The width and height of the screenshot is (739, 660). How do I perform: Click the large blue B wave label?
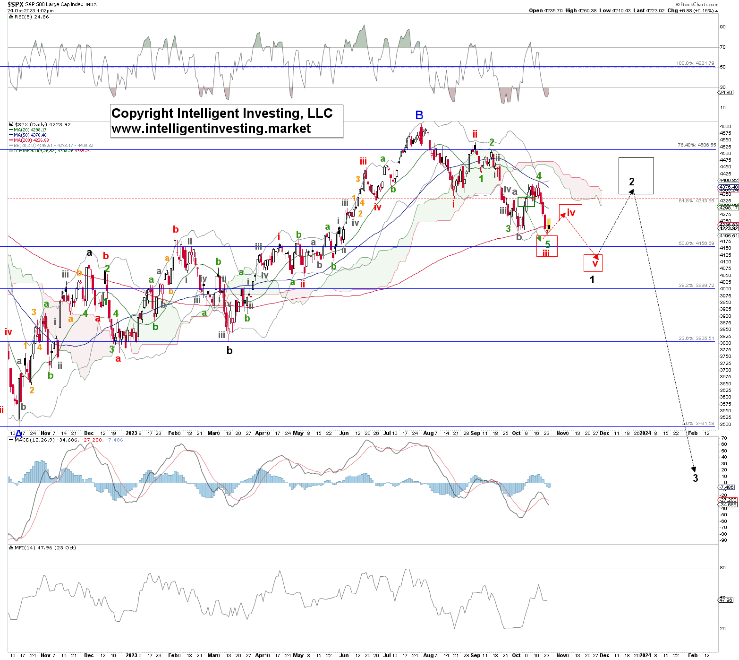pyautogui.click(x=419, y=115)
